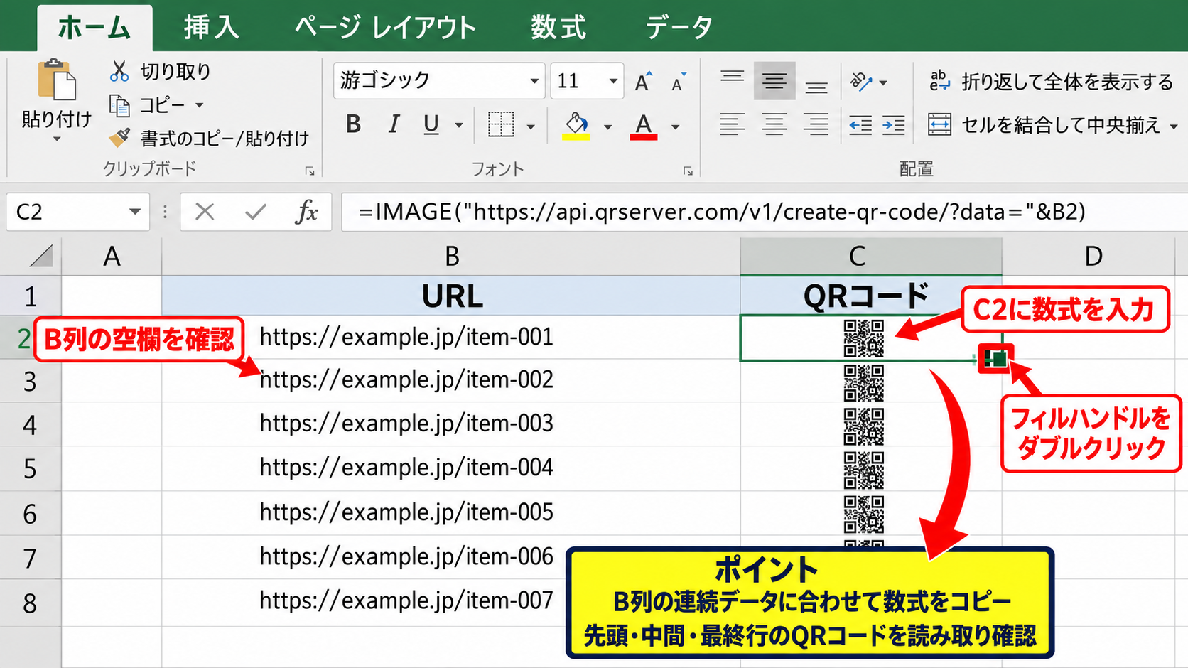Increase font size with large A icon
The image size is (1188, 668).
[644, 81]
